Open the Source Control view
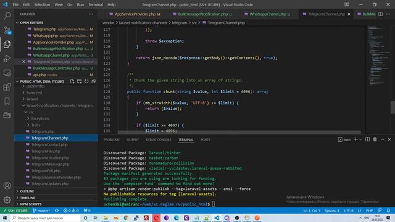 tap(7, 30)
